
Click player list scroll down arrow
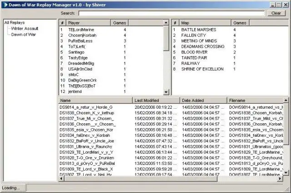tap(166, 92)
